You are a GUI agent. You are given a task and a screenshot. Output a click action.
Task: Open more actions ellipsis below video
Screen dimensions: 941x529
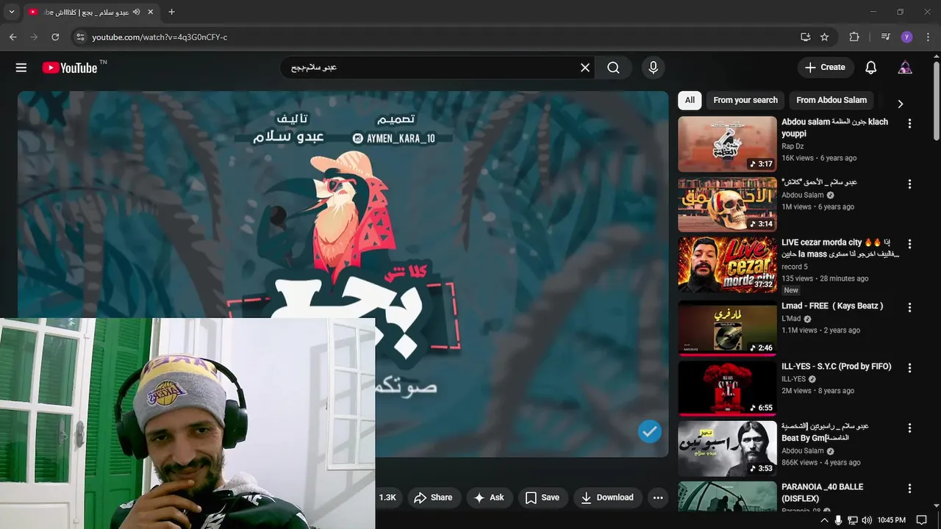[658, 497]
